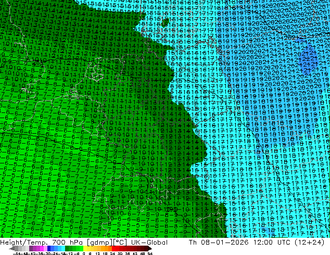Select the dark blue legend swatch above -30
This screenshot has height=255, width=330.
tap(49, 248)
